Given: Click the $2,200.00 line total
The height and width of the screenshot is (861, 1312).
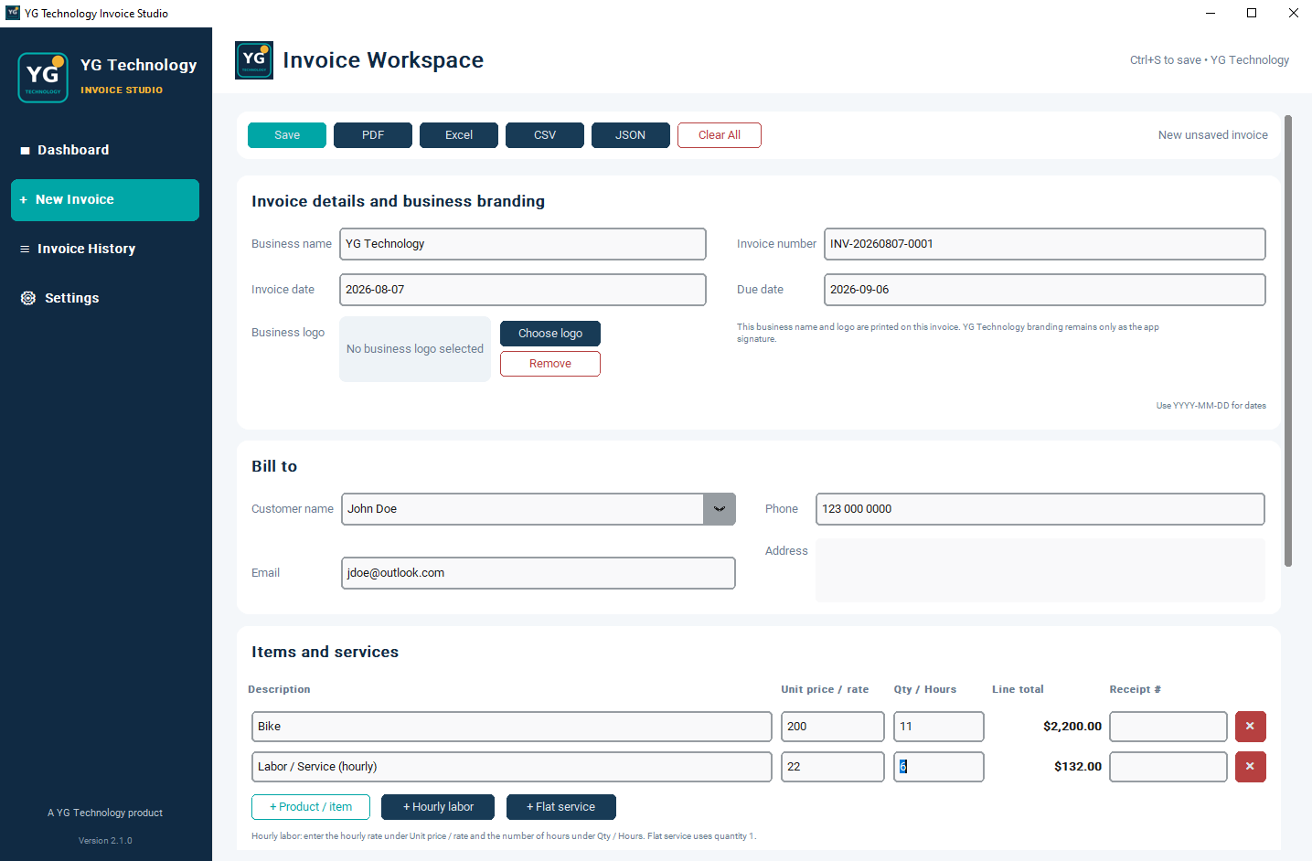Looking at the screenshot, I should click(1072, 727).
